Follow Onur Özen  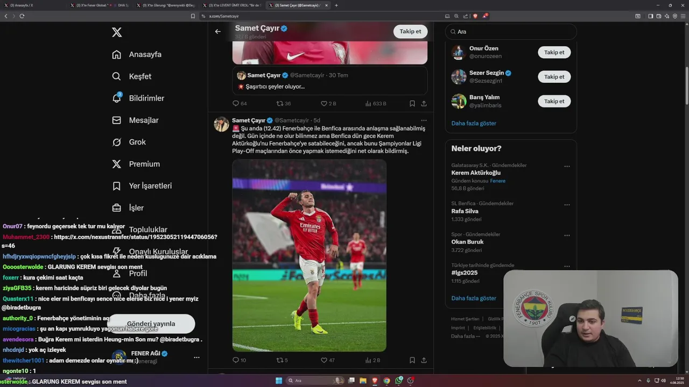click(x=554, y=52)
